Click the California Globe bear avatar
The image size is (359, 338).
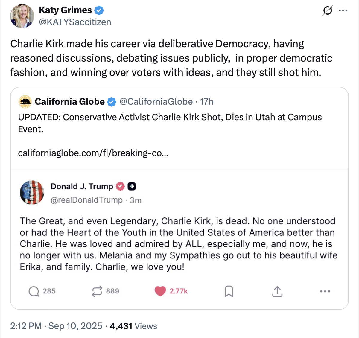[x=25, y=102]
